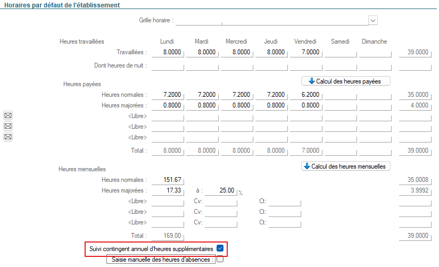Click the first envelope icon on left
The image size is (439, 267).
pyautogui.click(x=8, y=116)
